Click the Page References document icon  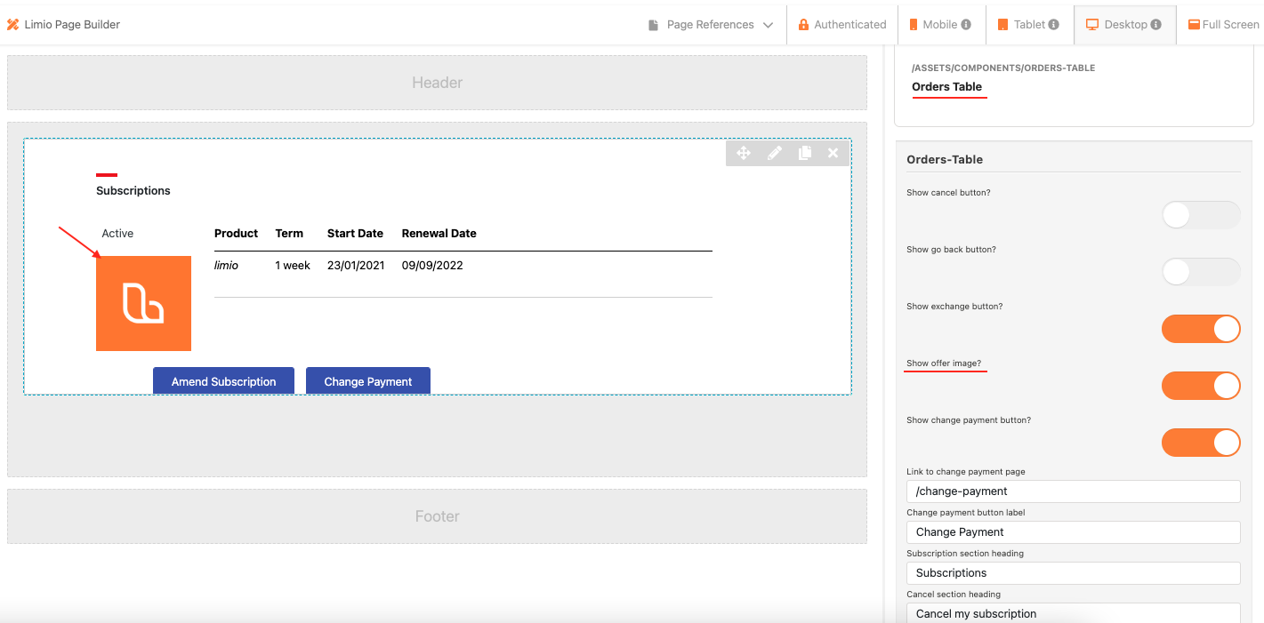pos(654,25)
